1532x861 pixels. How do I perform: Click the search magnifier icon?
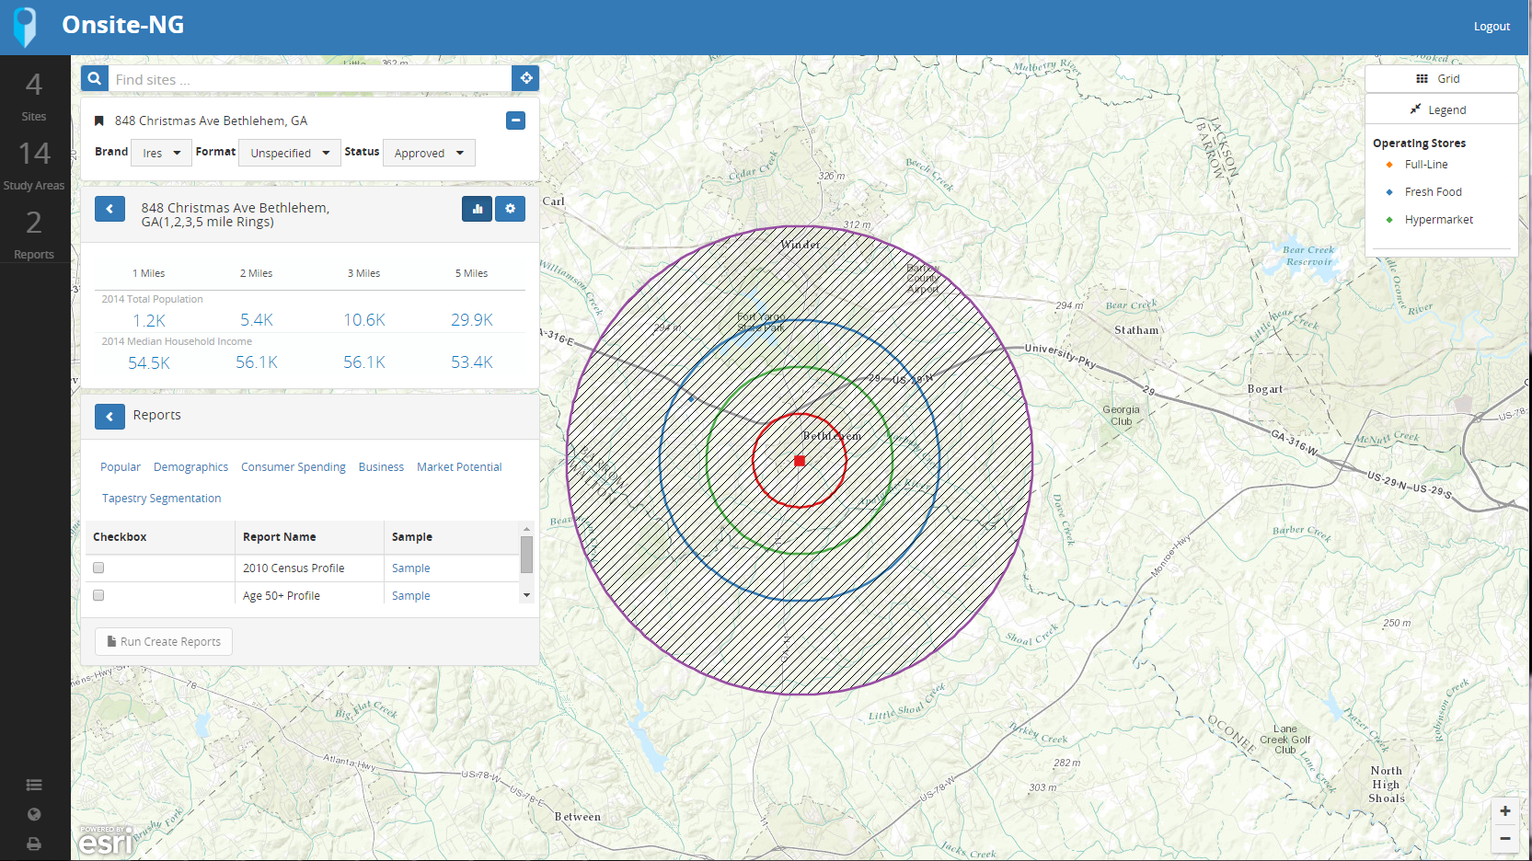coord(95,79)
